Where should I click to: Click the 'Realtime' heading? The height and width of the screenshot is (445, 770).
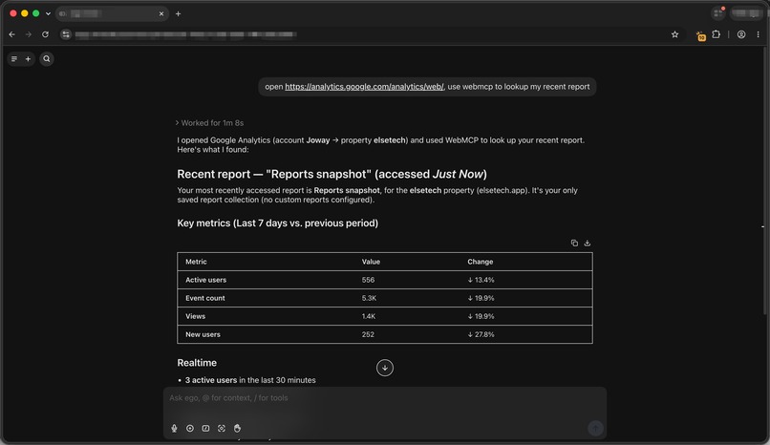[197, 363]
